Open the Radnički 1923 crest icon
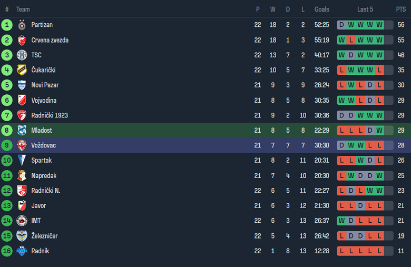 [x=22, y=115]
